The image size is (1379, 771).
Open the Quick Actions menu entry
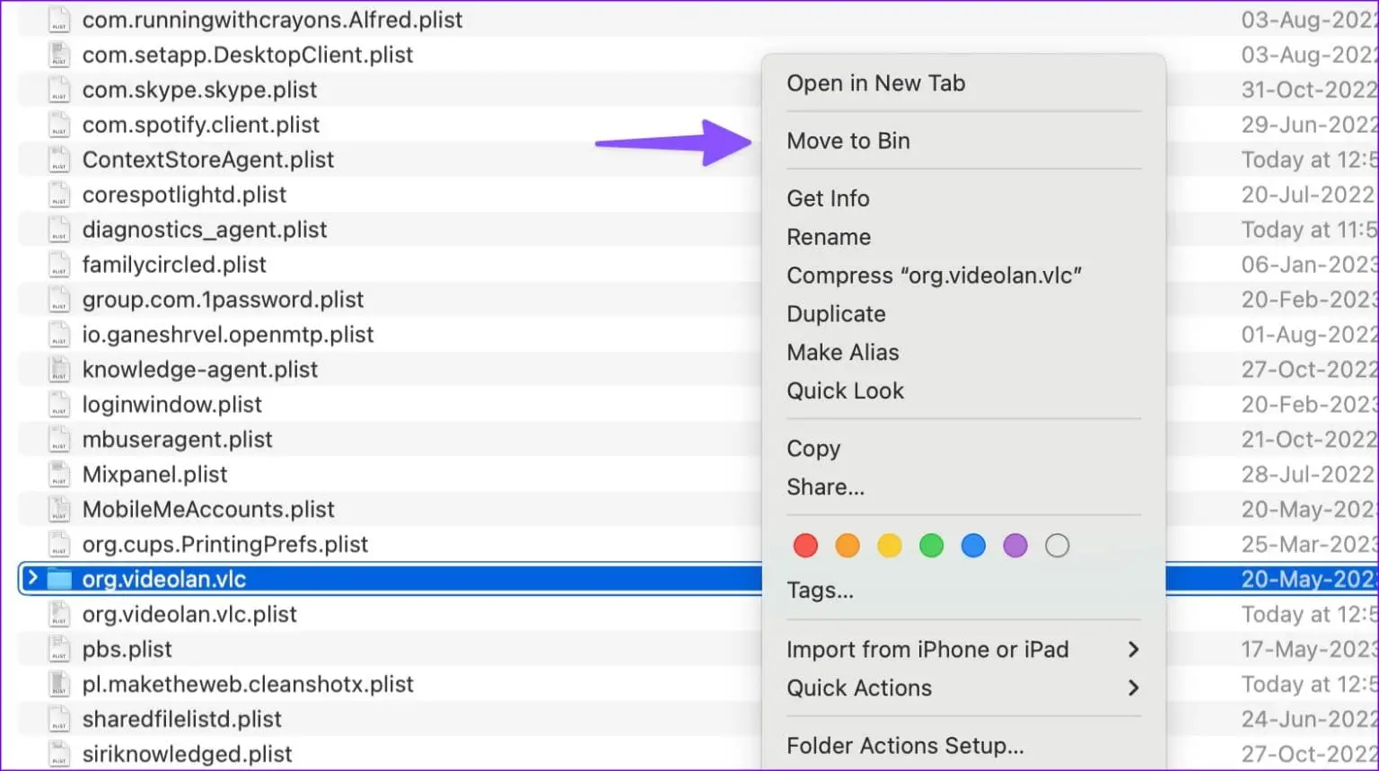click(859, 688)
